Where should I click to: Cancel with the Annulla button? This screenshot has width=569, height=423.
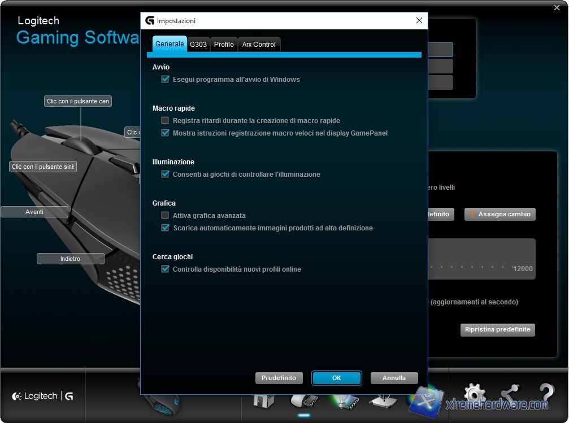pyautogui.click(x=394, y=378)
